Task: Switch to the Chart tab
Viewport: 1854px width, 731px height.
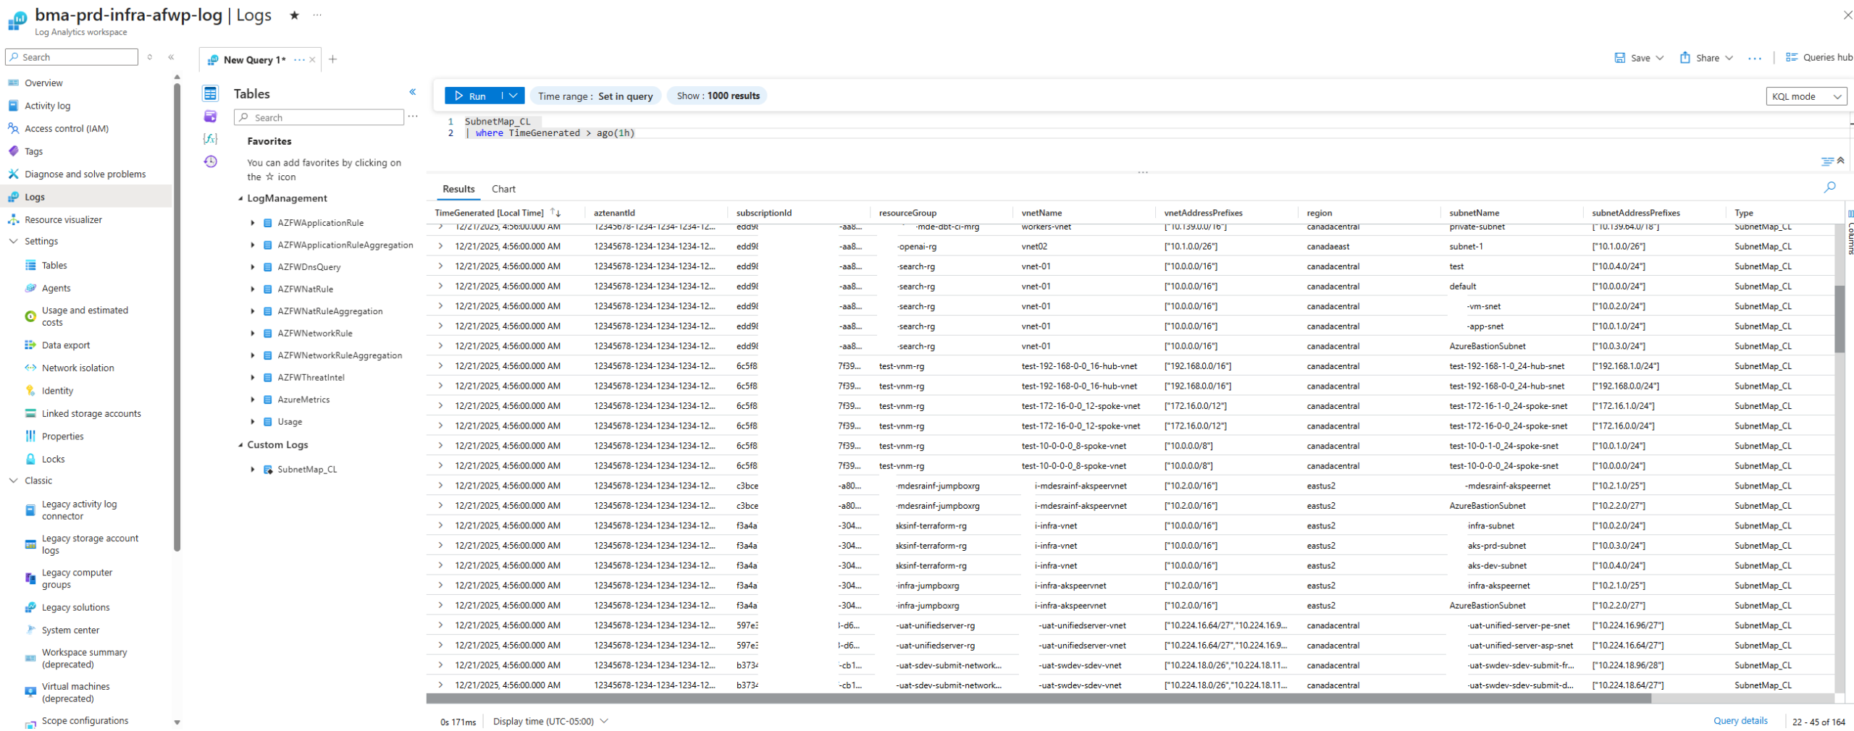Action: coord(503,189)
